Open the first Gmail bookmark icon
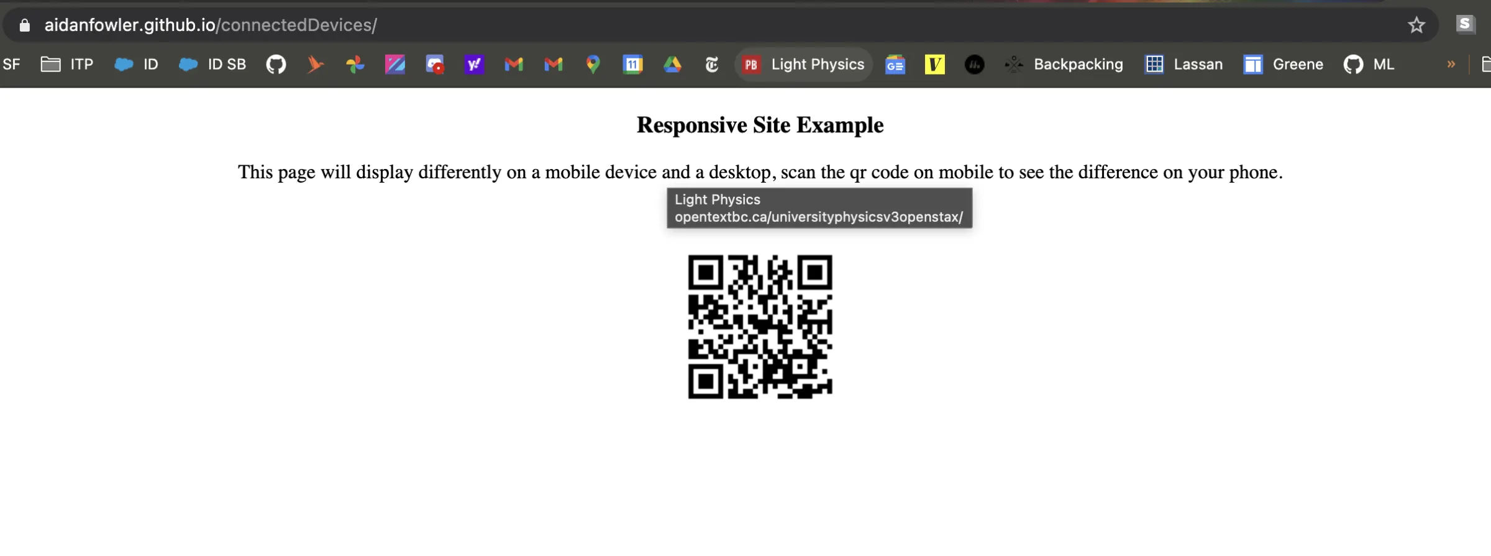Viewport: 1491px width, 556px height. 514,64
